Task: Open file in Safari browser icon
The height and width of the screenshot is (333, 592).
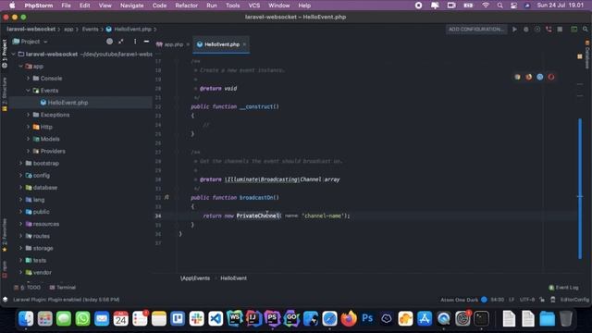Action: coord(540,77)
